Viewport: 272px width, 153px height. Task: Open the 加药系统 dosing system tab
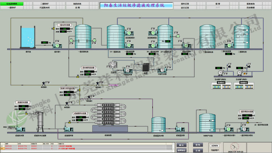(77, 3)
